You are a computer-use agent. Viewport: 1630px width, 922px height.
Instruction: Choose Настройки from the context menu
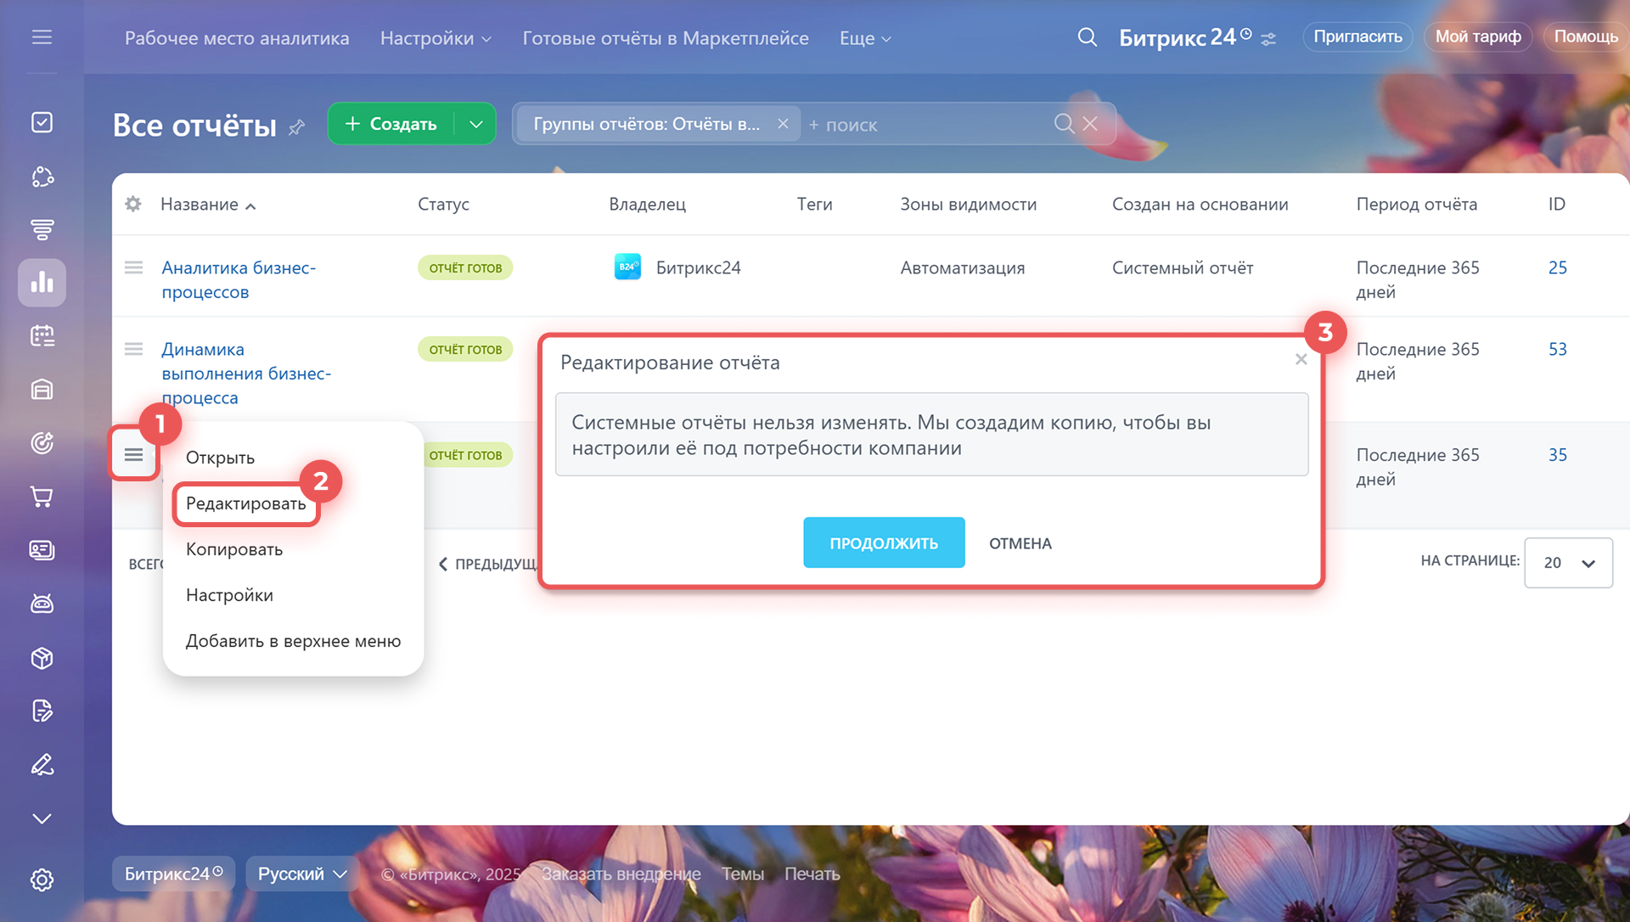point(229,595)
